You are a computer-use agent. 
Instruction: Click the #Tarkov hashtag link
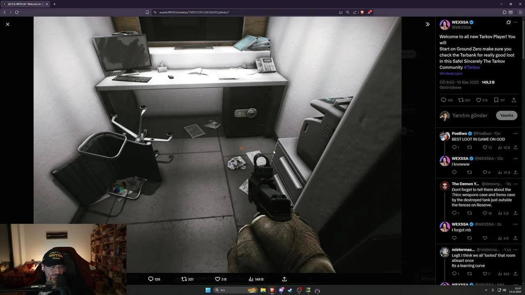(x=472, y=67)
